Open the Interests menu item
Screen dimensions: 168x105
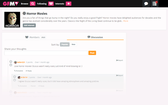[60, 4]
